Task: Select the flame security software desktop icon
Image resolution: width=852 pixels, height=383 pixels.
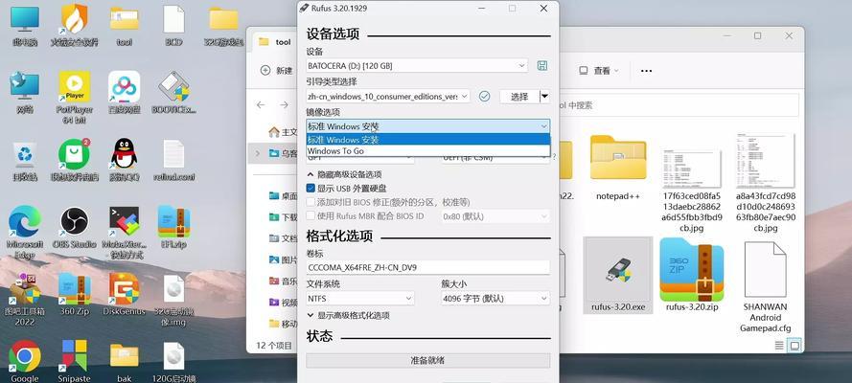Action: click(75, 26)
